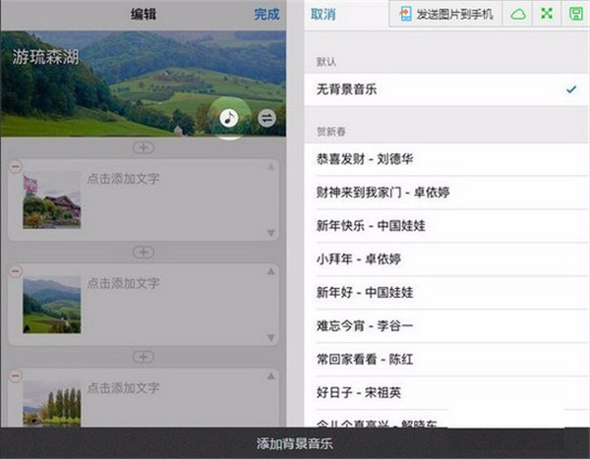Add item using plus below cover image
This screenshot has height=459, width=590.
144,147
